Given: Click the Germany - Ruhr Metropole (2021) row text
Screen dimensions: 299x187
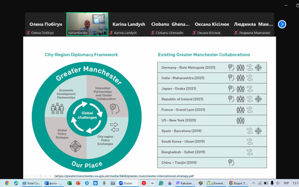Looking at the screenshot, I should click(x=188, y=68).
